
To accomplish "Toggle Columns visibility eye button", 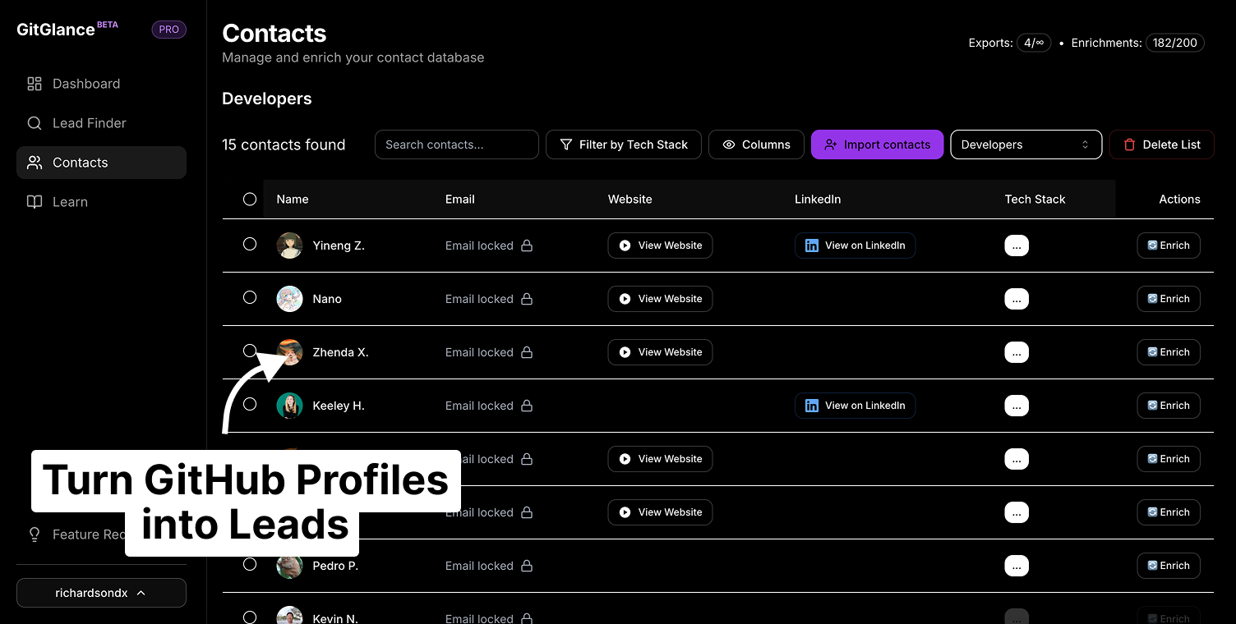I will point(756,145).
